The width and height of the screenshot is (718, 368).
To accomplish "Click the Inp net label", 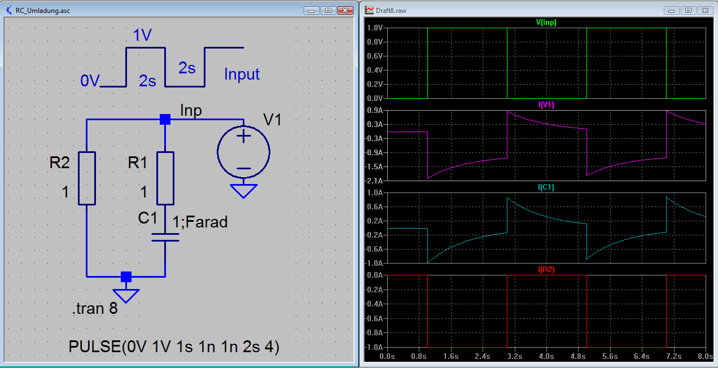I will point(191,110).
